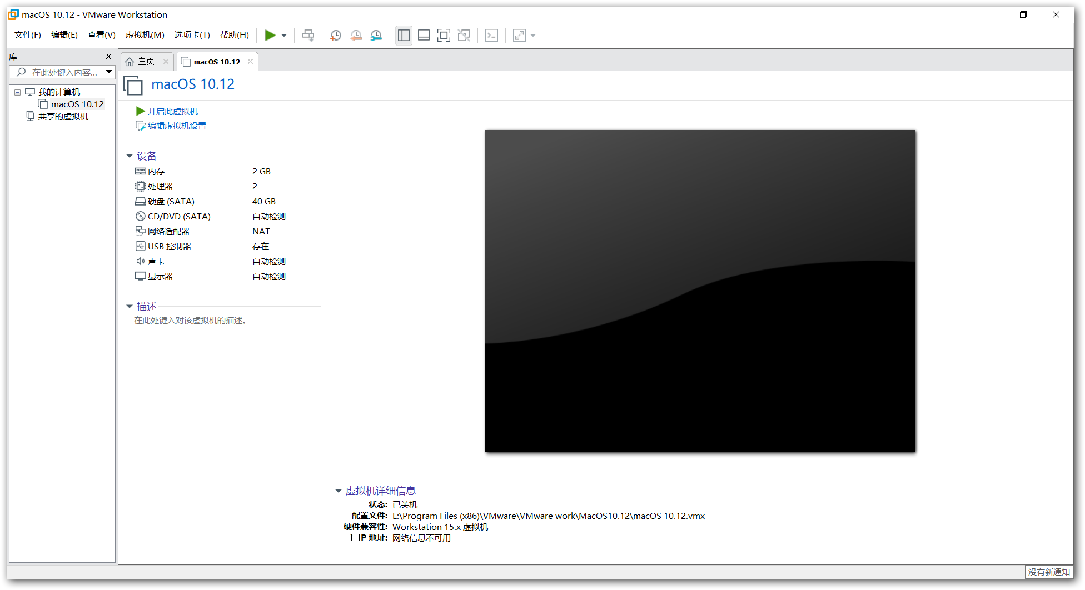Click the virtual machine preview thumbnail
Viewport: 1085px width, 590px height.
tap(700, 291)
